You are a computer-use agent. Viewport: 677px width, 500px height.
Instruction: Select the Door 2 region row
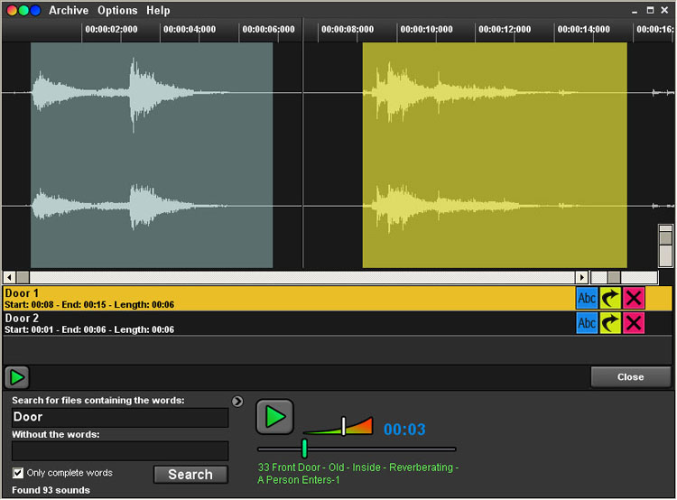(x=271, y=323)
